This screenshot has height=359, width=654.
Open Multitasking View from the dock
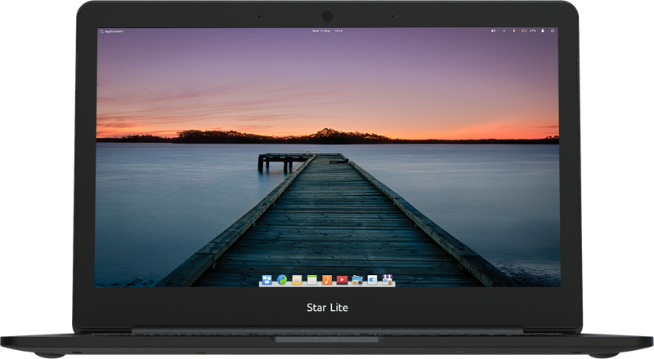point(267,280)
